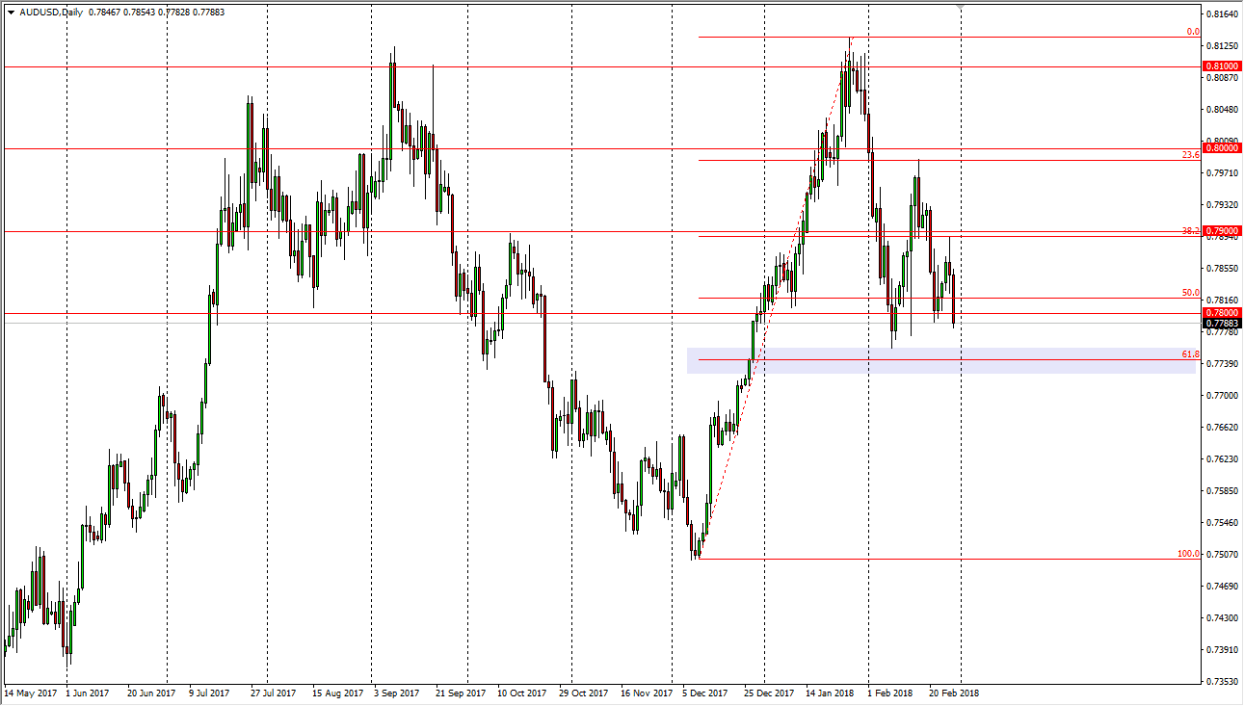Click the 0.78550 price axis value

click(x=1222, y=269)
